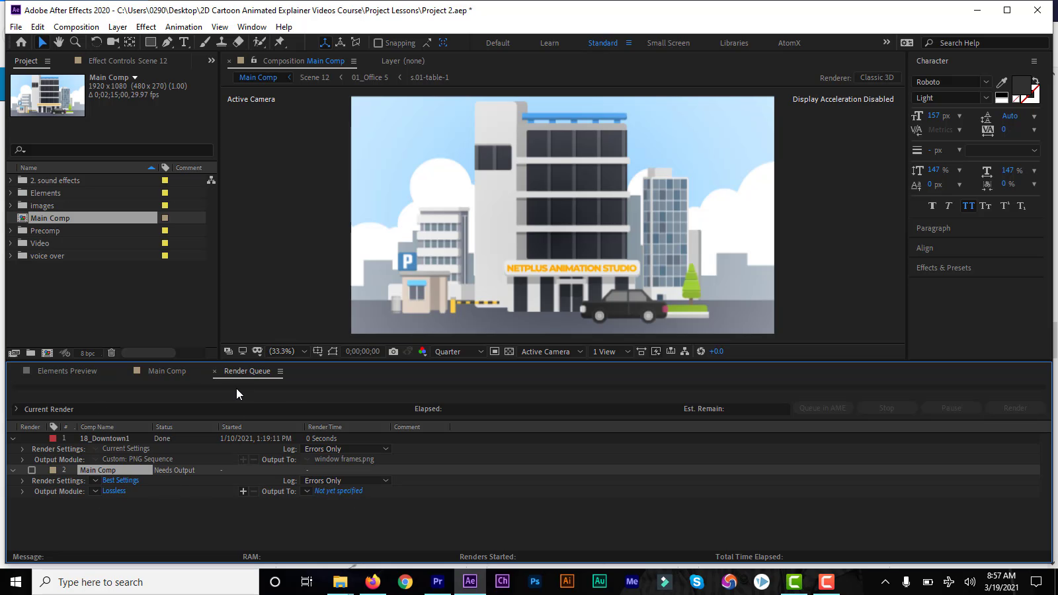Click the Project panel search field
Screen dimensions: 1058x595
[112, 150]
